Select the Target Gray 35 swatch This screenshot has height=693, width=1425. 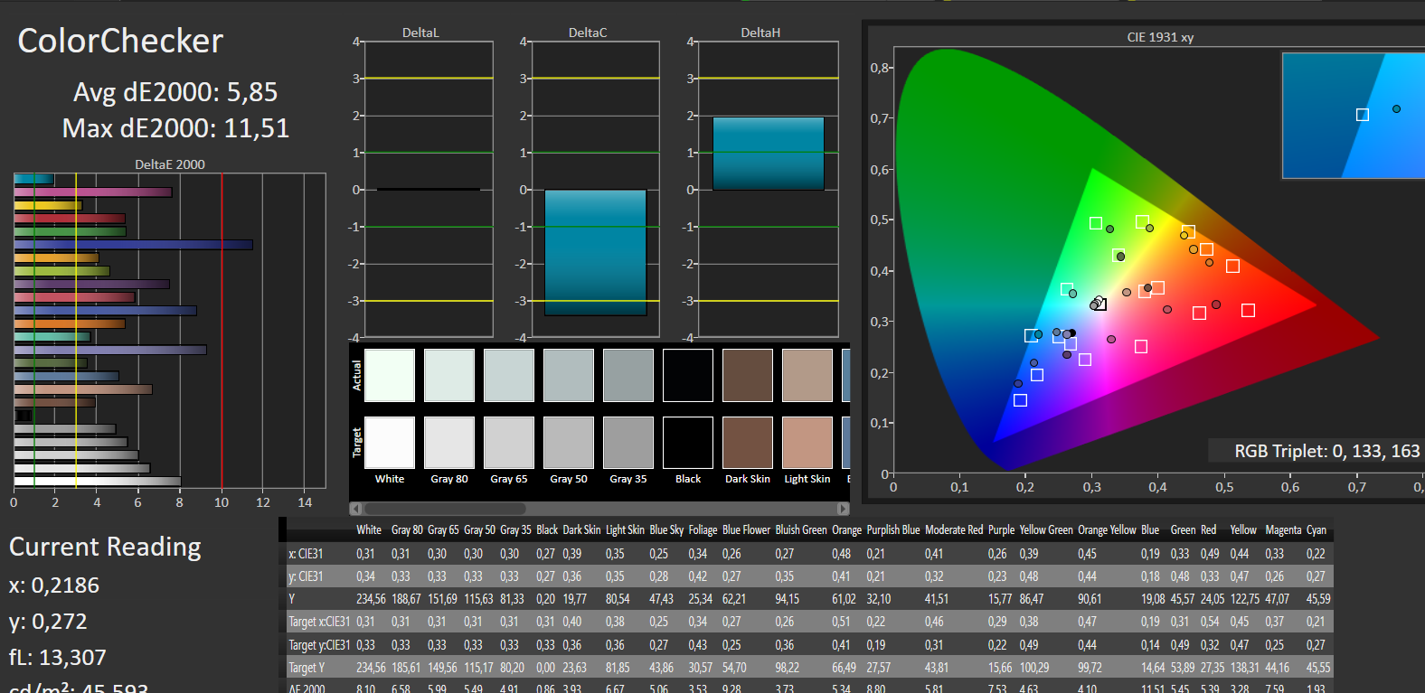point(628,443)
